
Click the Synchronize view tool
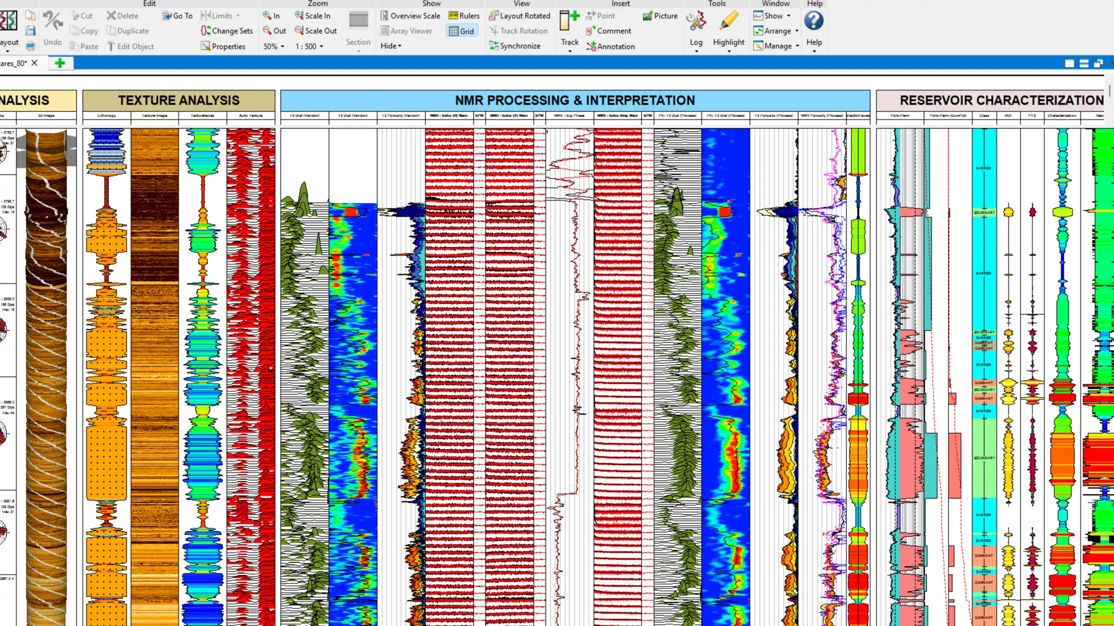pos(515,46)
